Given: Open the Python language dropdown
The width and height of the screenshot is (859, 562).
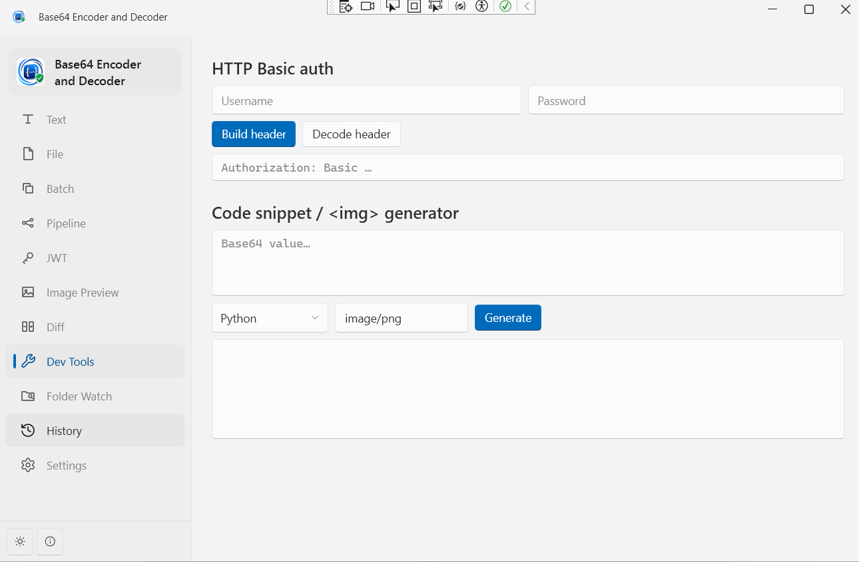Looking at the screenshot, I should tap(270, 318).
